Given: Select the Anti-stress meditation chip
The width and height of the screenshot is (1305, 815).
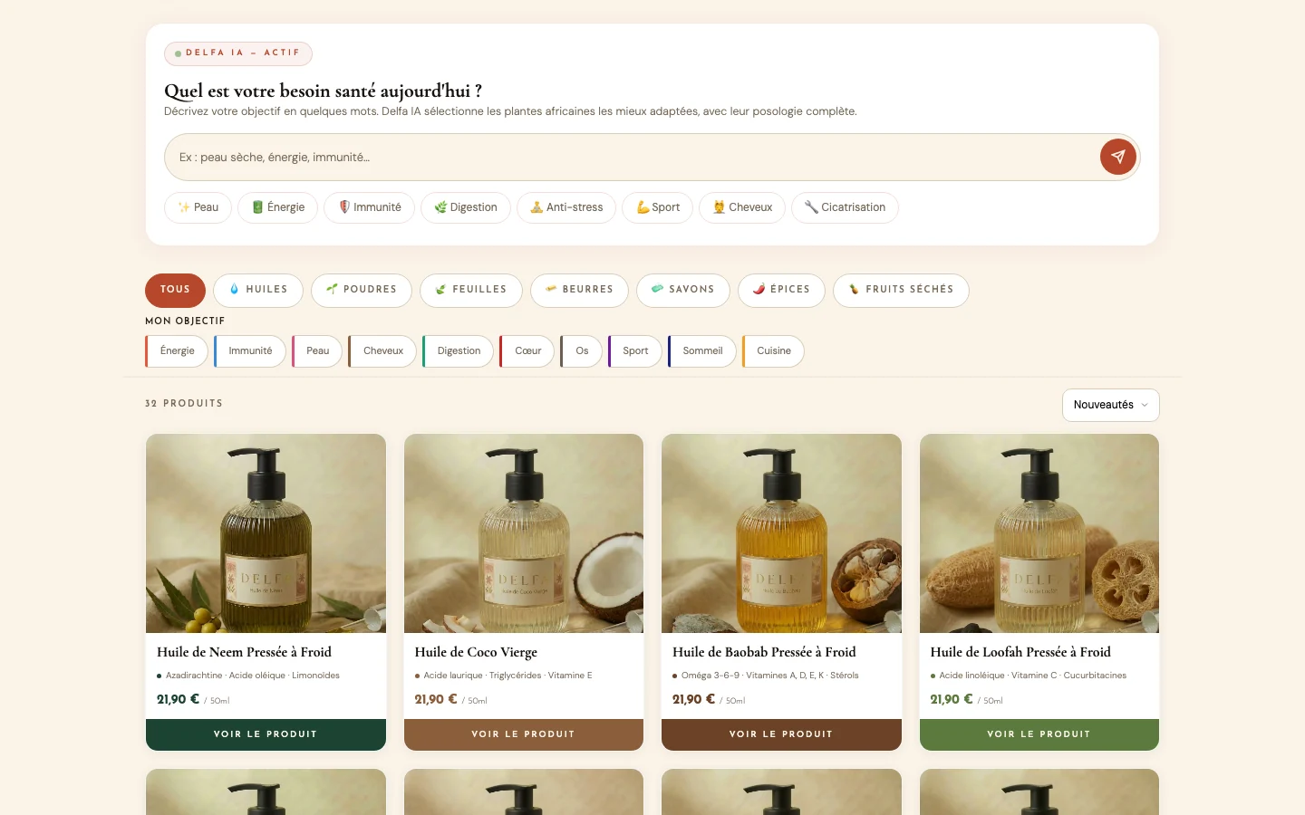Looking at the screenshot, I should coord(566,207).
